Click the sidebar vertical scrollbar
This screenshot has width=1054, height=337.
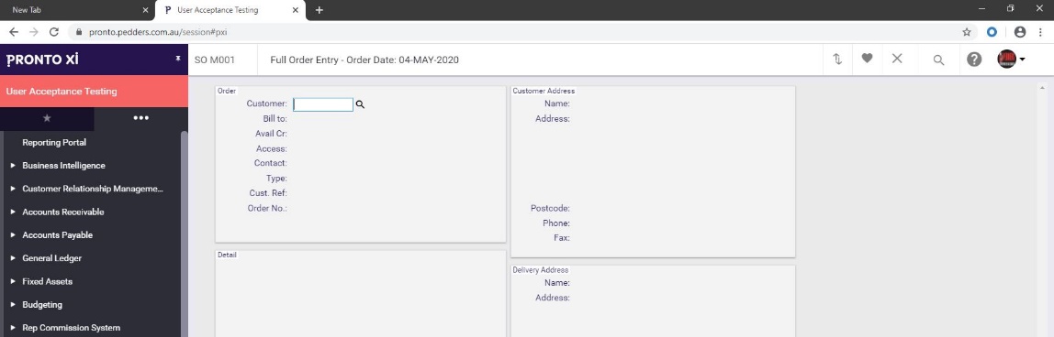185,234
